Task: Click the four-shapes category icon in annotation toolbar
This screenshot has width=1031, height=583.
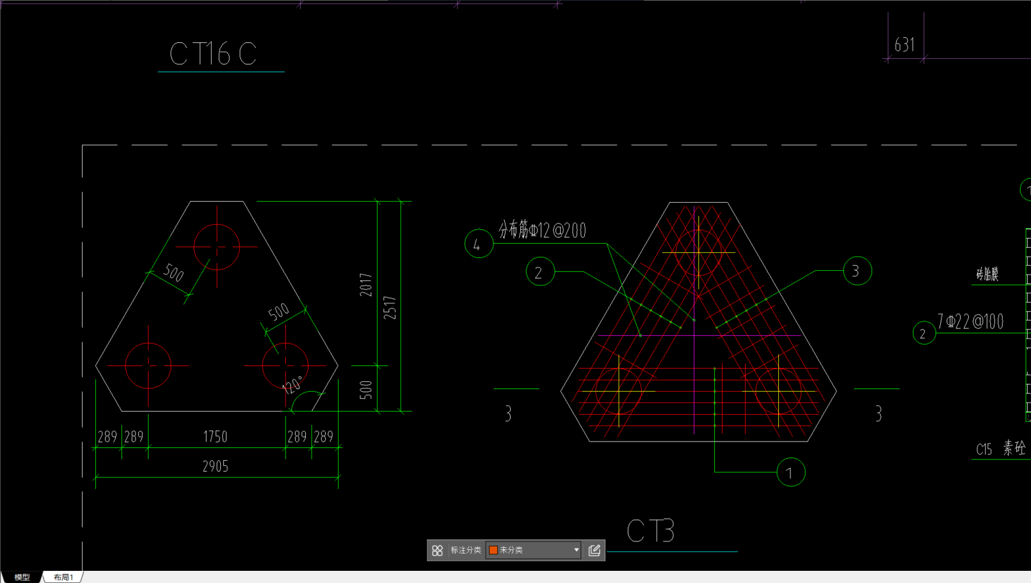Action: [437, 550]
